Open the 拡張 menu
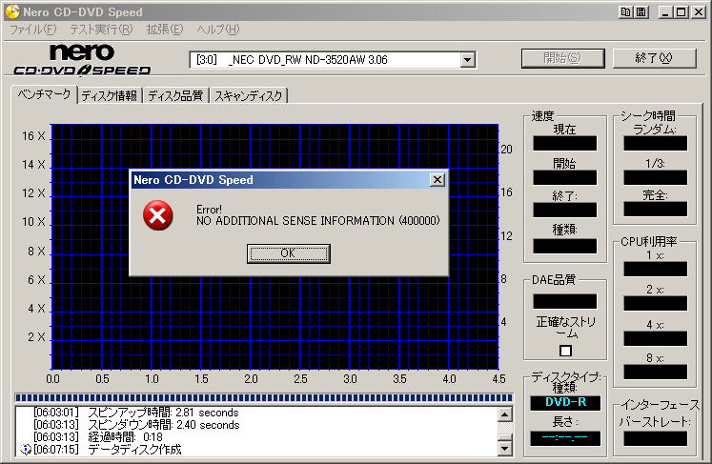This screenshot has height=464, width=712. [164, 30]
